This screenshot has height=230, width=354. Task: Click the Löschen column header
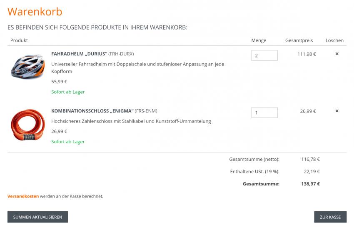pos(334,40)
